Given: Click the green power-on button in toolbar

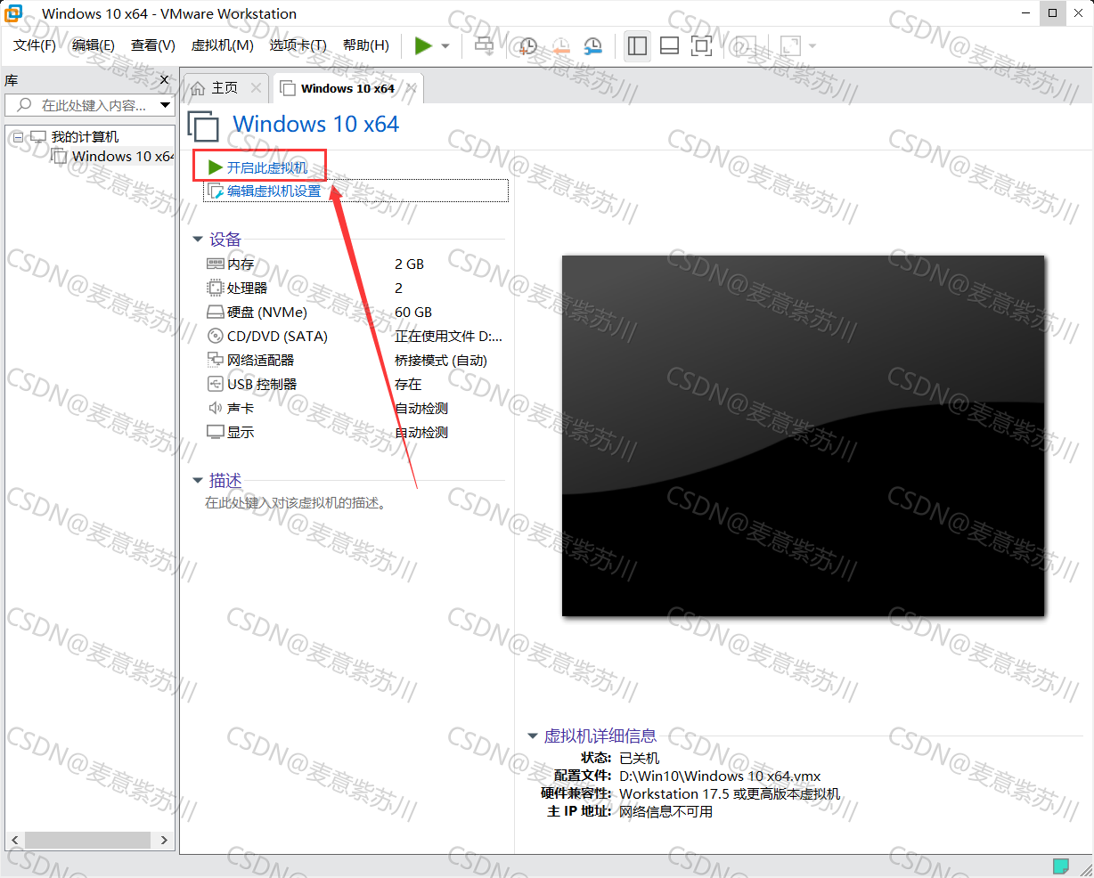Looking at the screenshot, I should coord(423,45).
